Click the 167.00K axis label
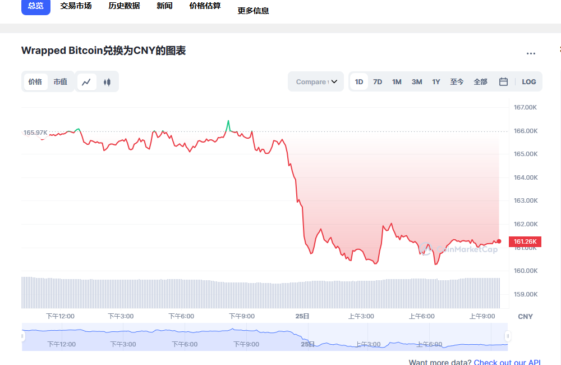The image size is (561, 365). coord(525,107)
